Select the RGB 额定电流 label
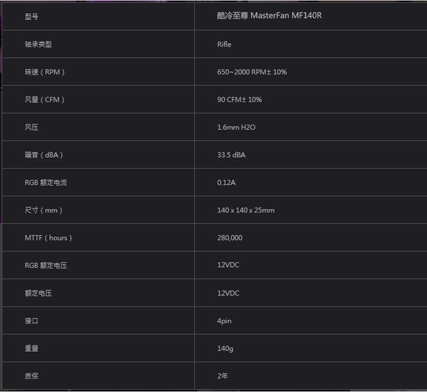427x392 pixels. (46, 183)
